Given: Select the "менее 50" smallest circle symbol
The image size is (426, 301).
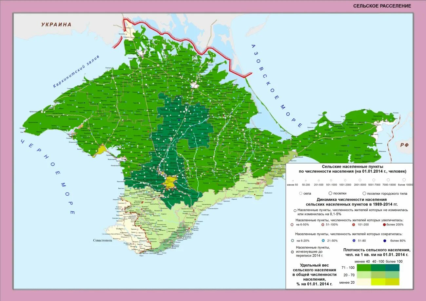Looking at the screenshot, I should tap(292, 181).
